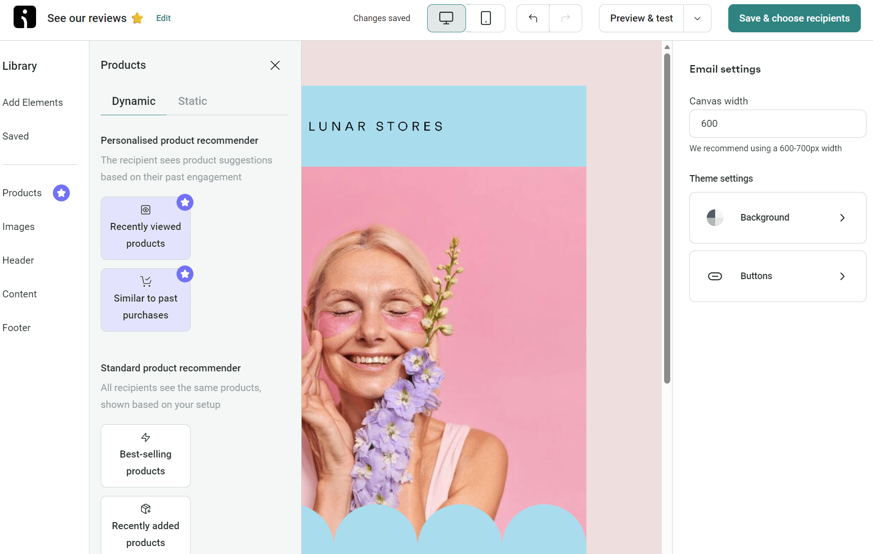Viewport: 873px width, 554px height.
Task: Undo the last change
Action: tap(533, 18)
